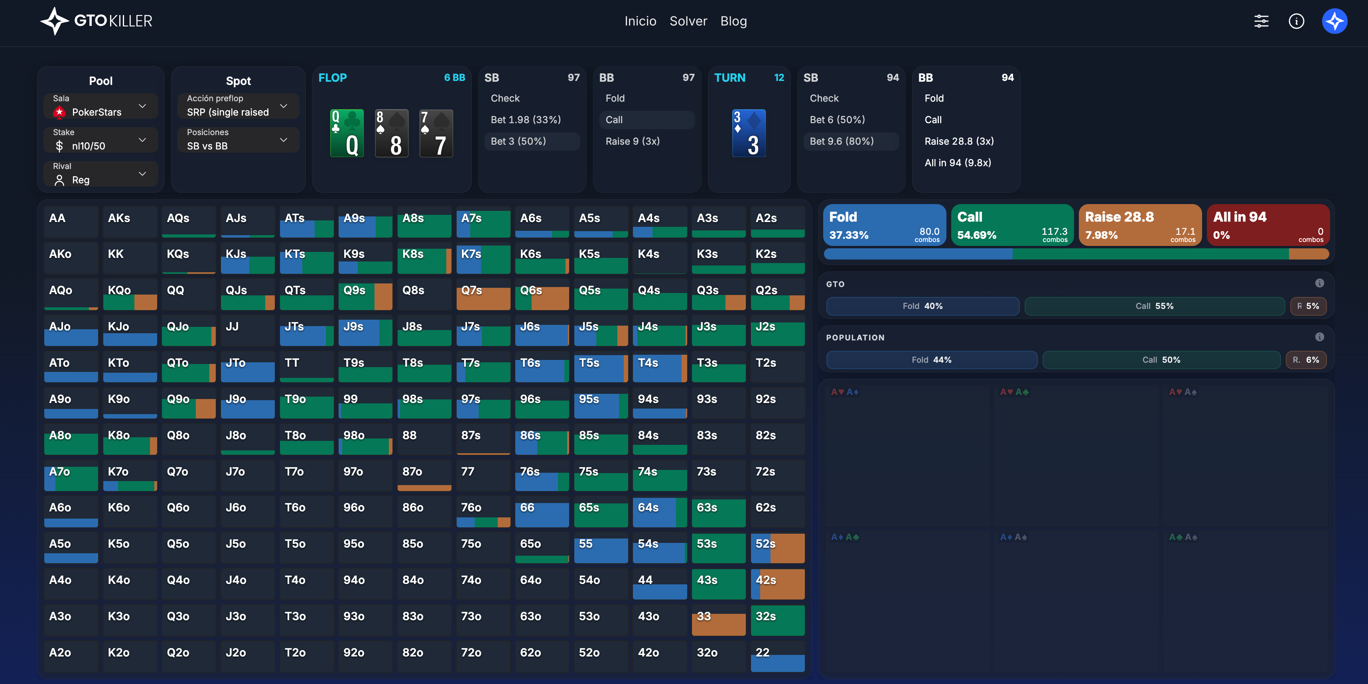
Task: Select Bet 9.6 (80%) on the turn
Action: (850, 141)
